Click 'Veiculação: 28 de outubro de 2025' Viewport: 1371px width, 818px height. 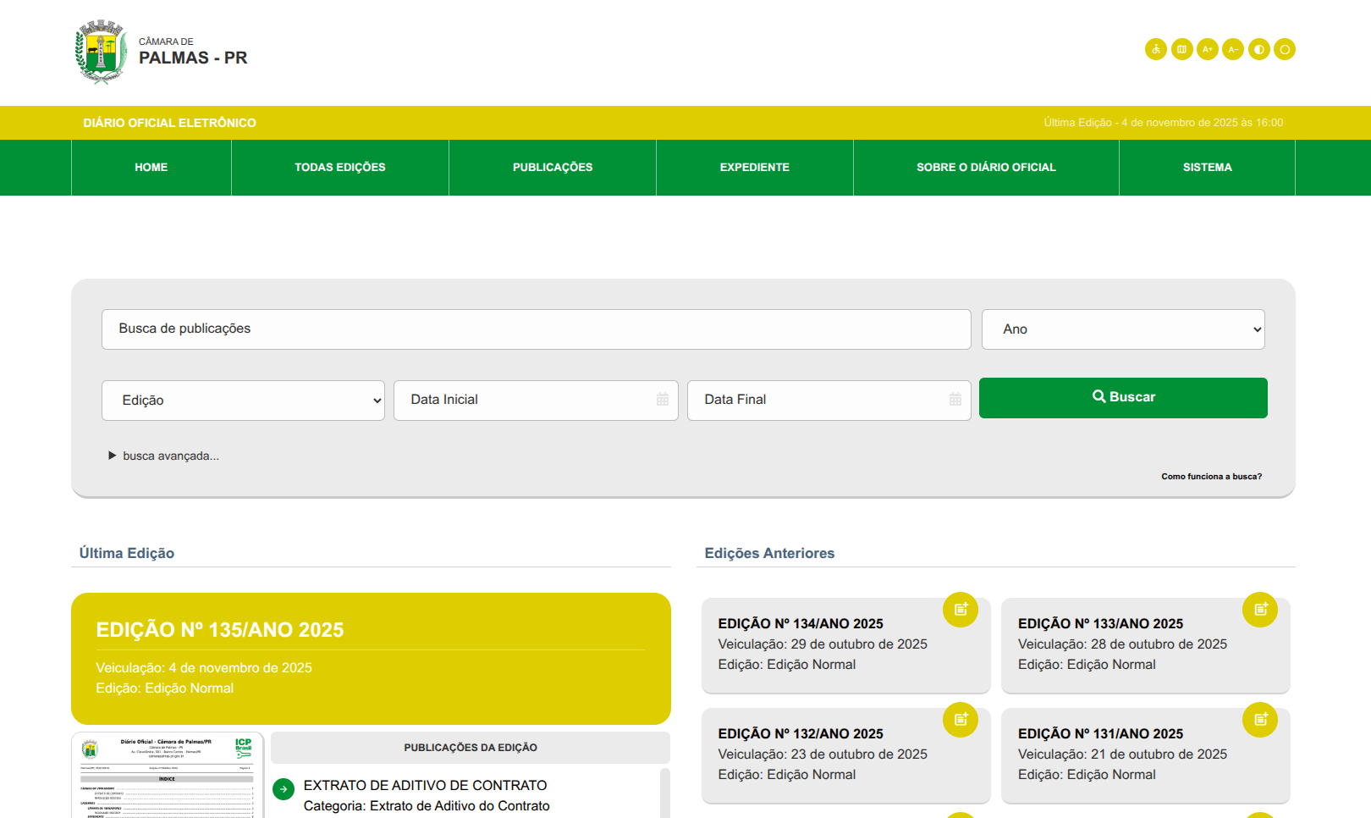1122,644
